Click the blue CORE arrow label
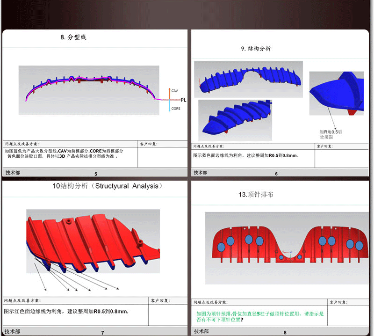 click(175, 109)
